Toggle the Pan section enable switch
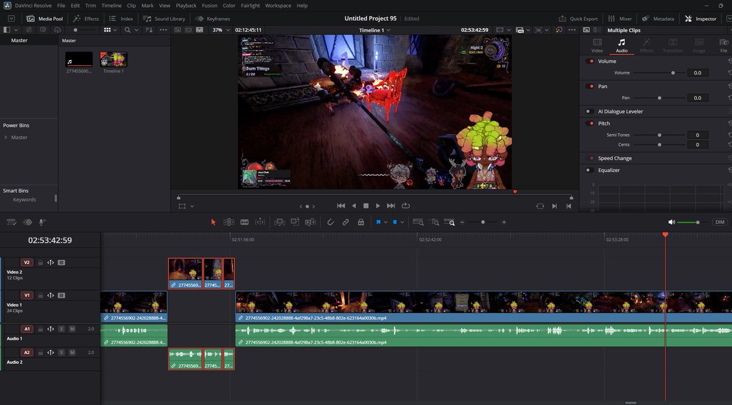The image size is (732, 405). [590, 86]
